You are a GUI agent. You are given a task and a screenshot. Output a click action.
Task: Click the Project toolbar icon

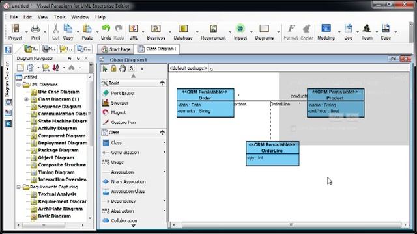click(x=15, y=29)
